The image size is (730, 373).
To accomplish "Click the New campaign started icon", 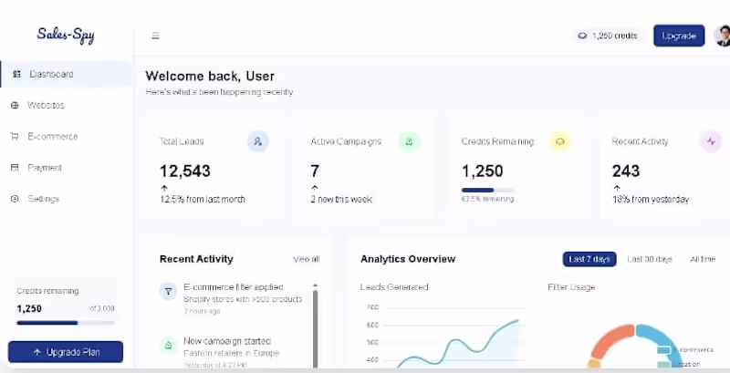I will [169, 345].
